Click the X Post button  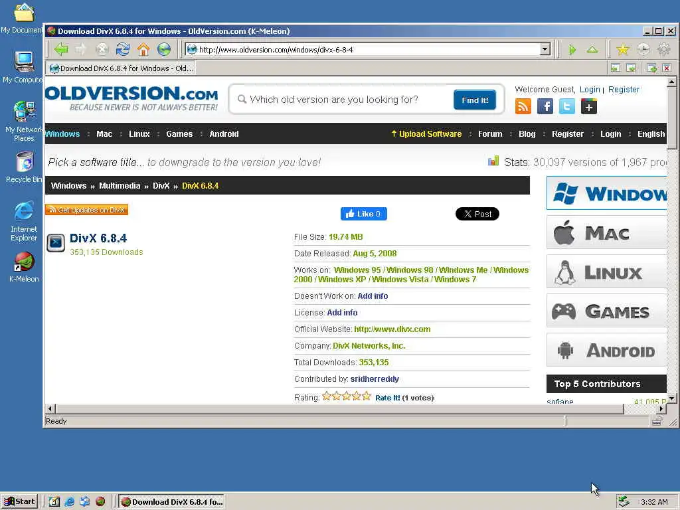[477, 214]
